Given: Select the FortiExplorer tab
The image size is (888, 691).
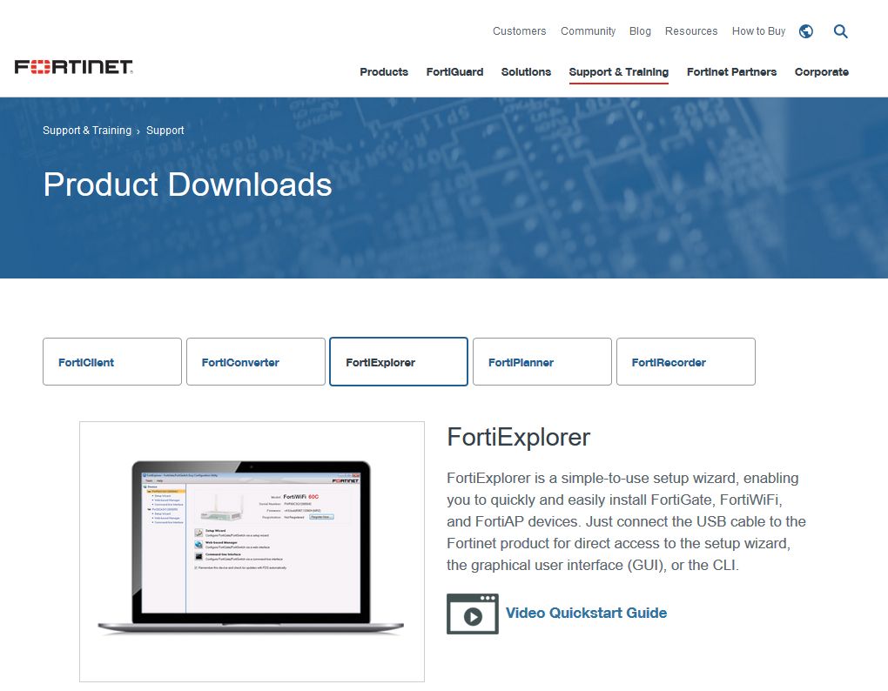Looking at the screenshot, I should click(399, 362).
